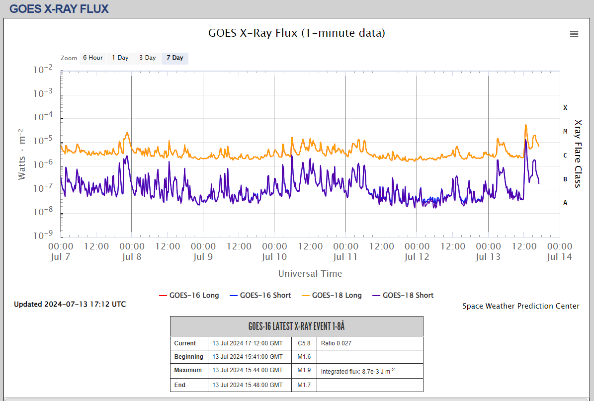
Task: Click the Space Weather Prediction Center credit
Action: pos(520,306)
